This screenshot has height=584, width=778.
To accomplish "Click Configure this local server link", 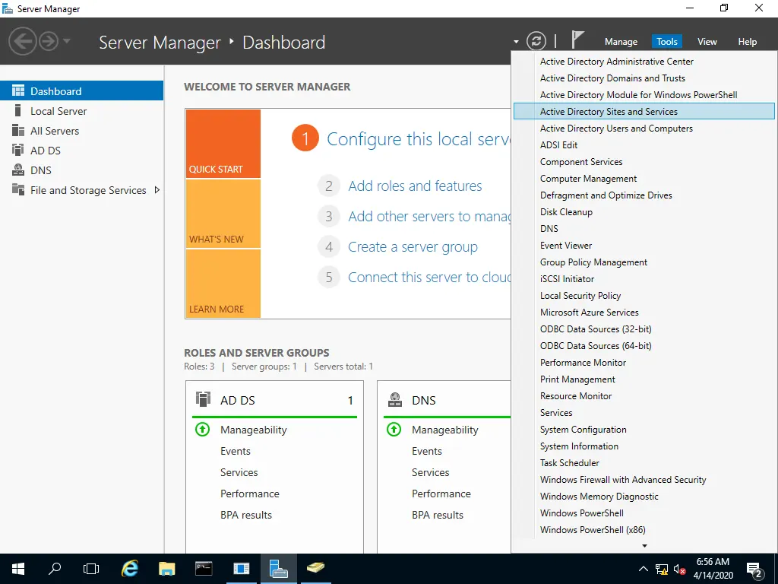I will (419, 139).
